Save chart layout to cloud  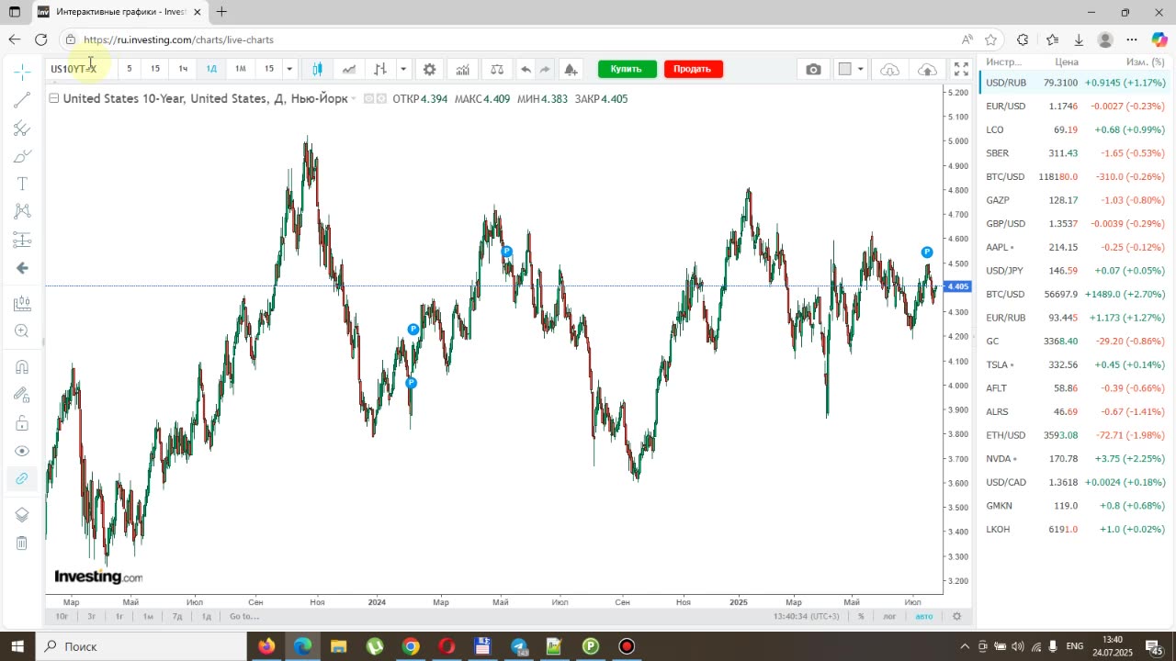point(927,69)
